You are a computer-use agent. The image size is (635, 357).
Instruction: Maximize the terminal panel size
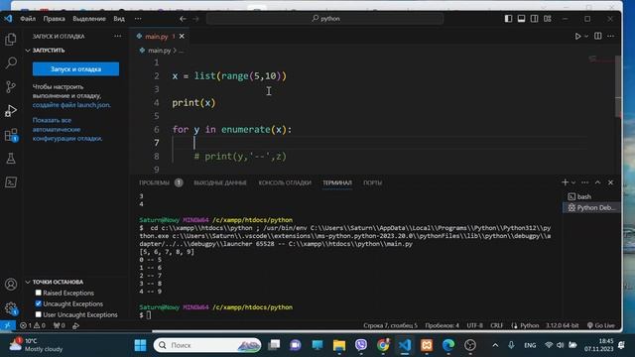coord(597,182)
